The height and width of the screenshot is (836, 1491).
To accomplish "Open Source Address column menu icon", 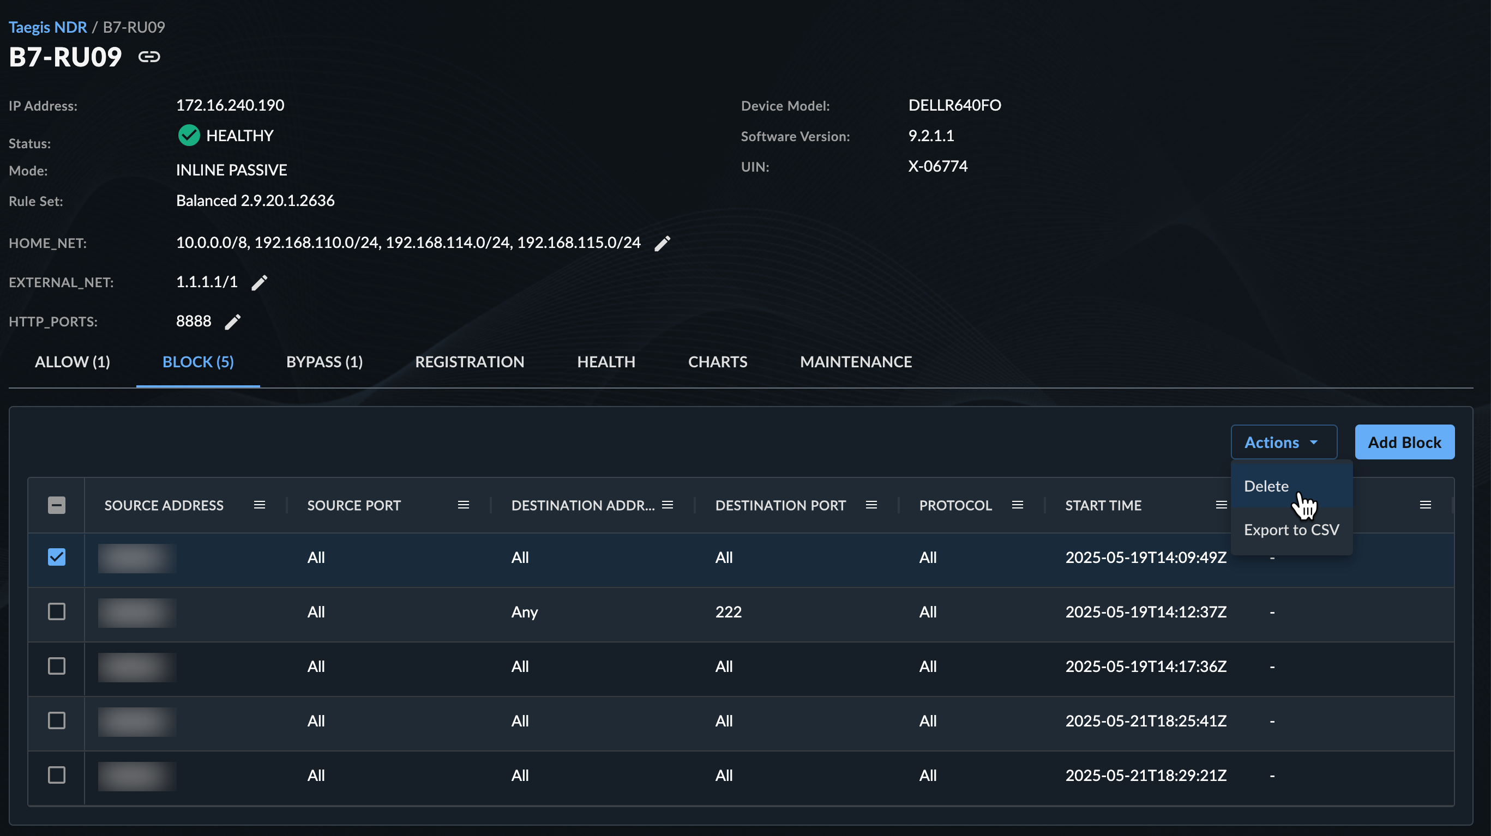I will pyautogui.click(x=259, y=505).
